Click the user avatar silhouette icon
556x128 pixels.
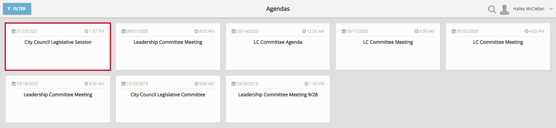pyautogui.click(x=504, y=9)
